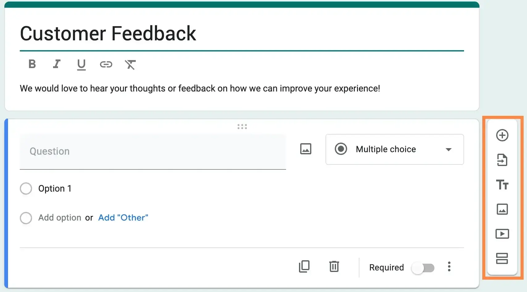Add a new question with the plus icon
Screen dimensions: 527x292
pos(502,135)
